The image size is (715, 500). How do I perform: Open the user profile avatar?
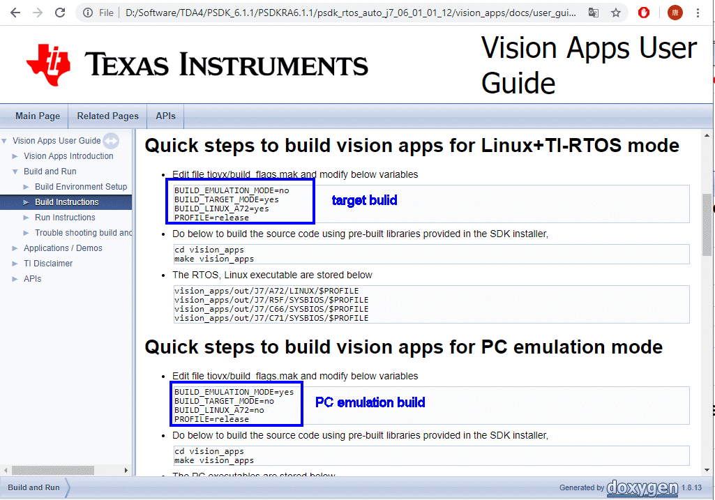tap(675, 13)
